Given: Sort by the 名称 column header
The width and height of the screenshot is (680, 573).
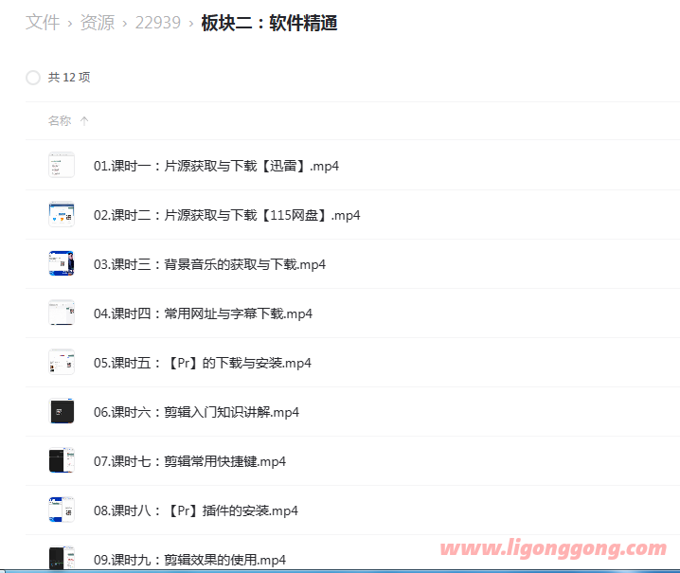Looking at the screenshot, I should click(60, 120).
